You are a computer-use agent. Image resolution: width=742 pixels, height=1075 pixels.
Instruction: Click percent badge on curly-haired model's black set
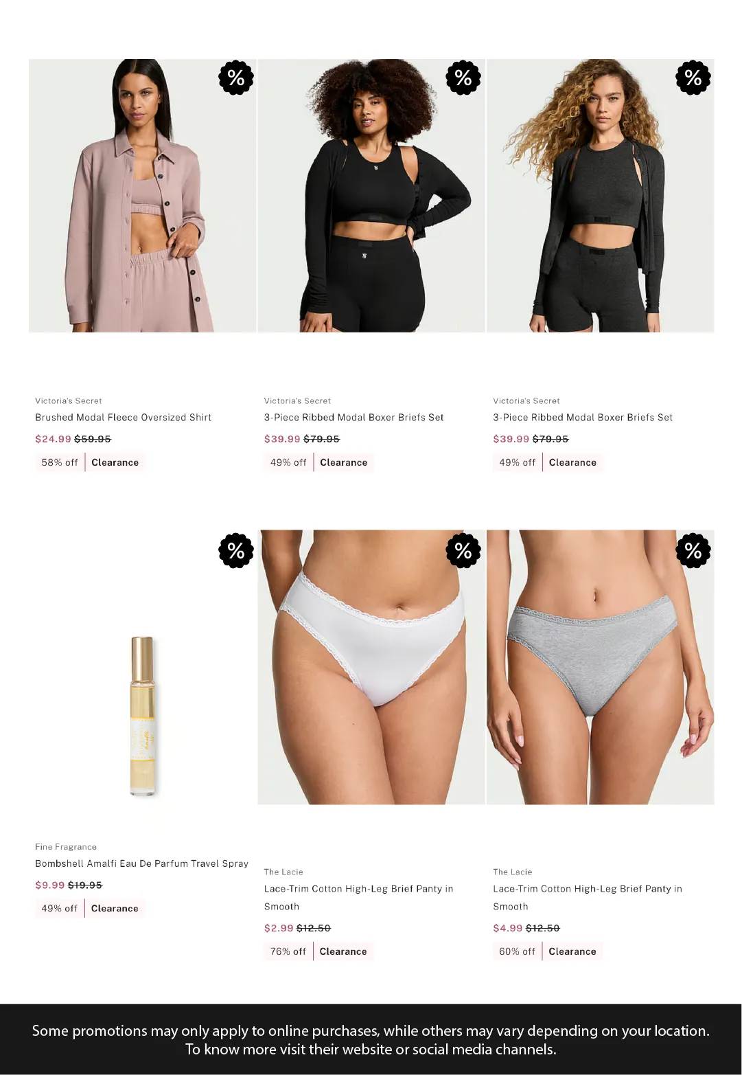coord(463,78)
